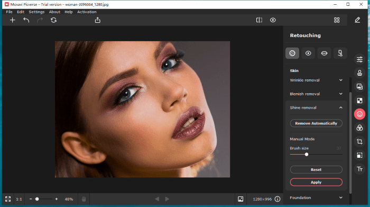Click the redo arrow
The height and width of the screenshot is (207, 370).
[x=40, y=20]
